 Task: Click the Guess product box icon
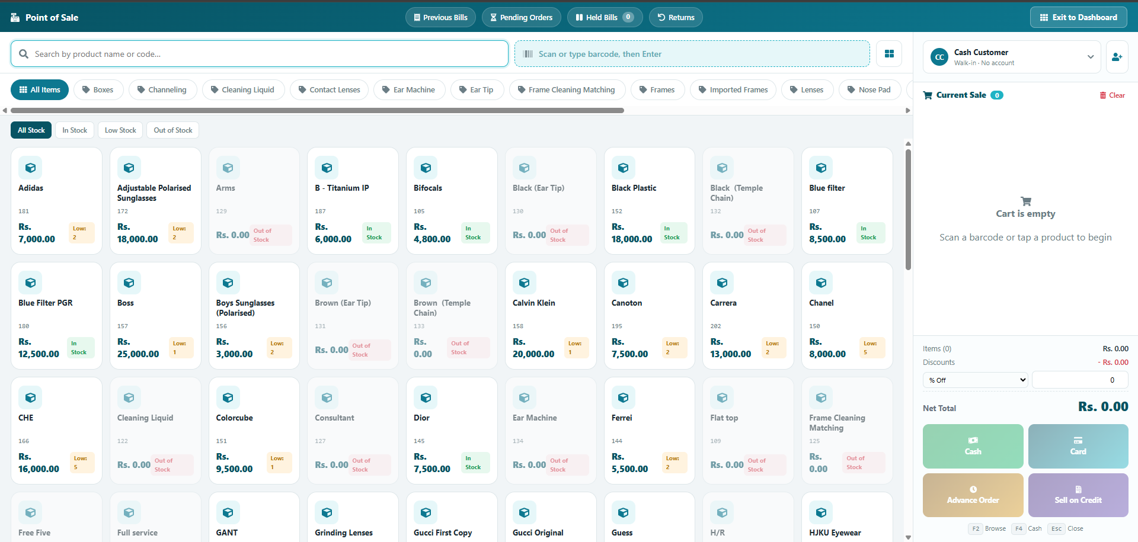coord(623,513)
